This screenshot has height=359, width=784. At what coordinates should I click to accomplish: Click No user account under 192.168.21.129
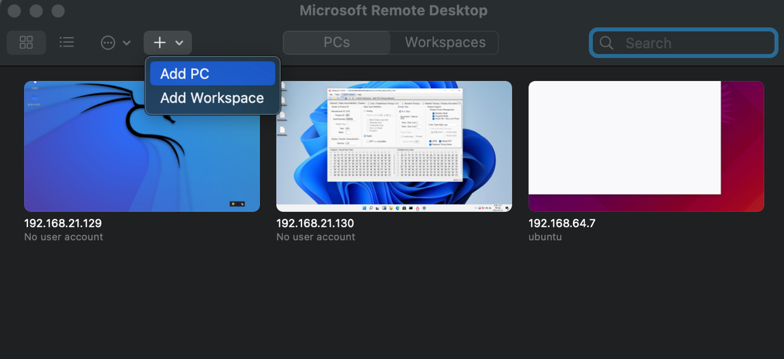tap(63, 237)
